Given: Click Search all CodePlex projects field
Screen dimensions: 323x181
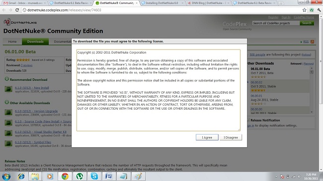Looking at the screenshot, I should tap(276, 23).
